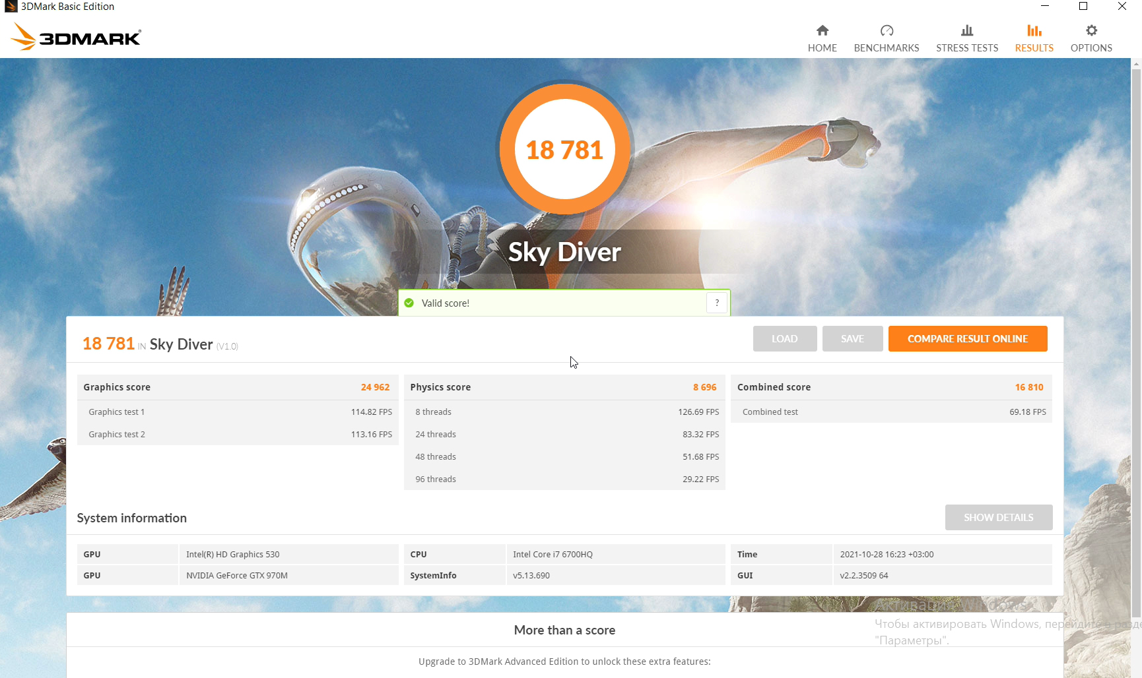Click the 96 threads row
Screen dimensions: 1142x678
point(564,479)
